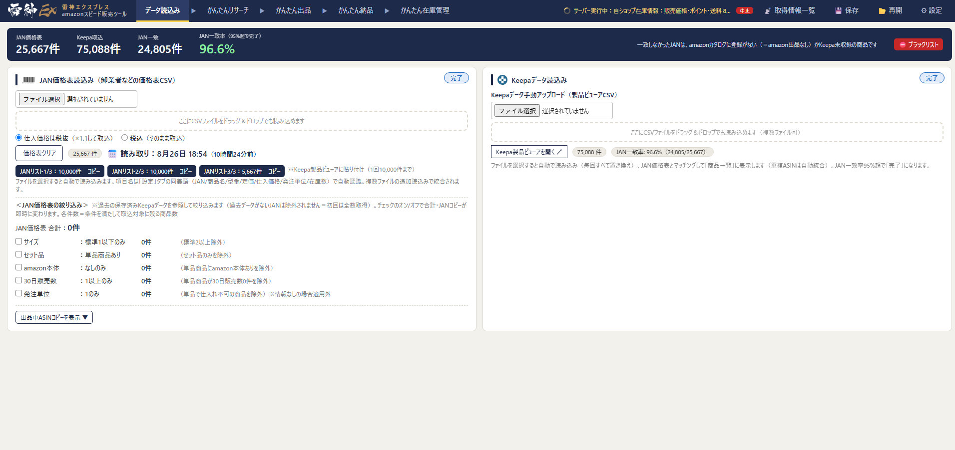Copy JANリスト1/3 10,000件

[x=60, y=171]
